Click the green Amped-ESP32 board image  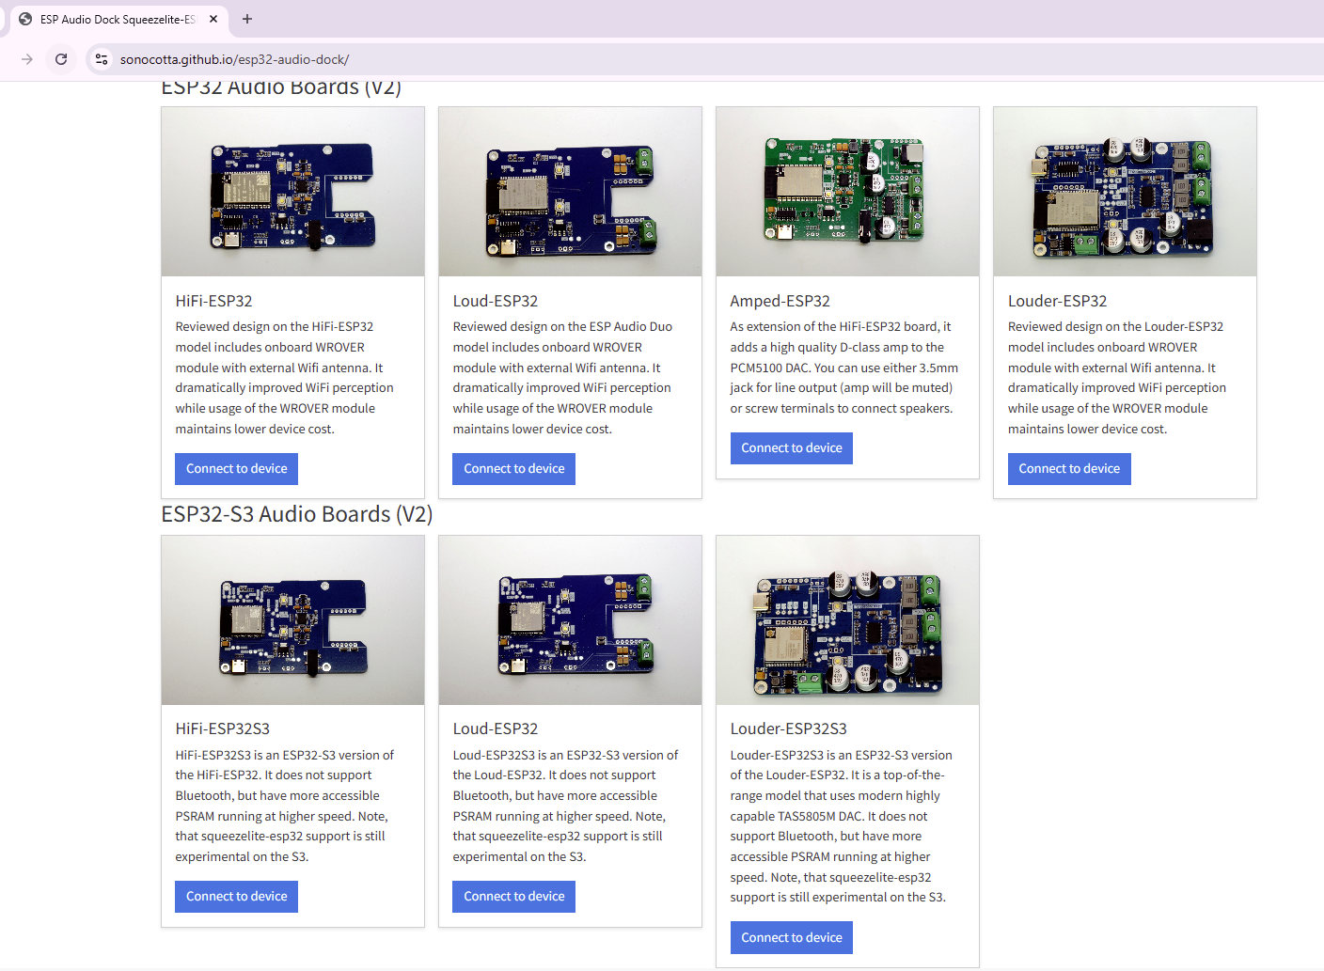[846, 193]
